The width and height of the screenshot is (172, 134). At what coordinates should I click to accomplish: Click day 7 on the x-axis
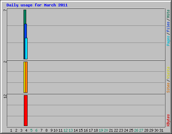tap(41, 130)
